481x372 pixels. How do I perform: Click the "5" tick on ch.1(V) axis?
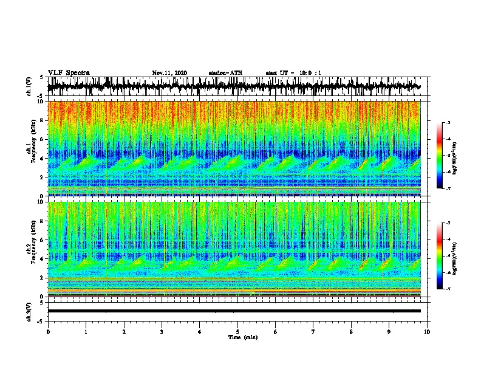pos(41,77)
